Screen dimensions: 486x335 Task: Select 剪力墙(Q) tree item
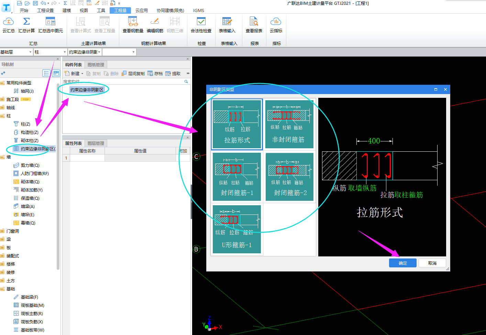tap(26, 165)
